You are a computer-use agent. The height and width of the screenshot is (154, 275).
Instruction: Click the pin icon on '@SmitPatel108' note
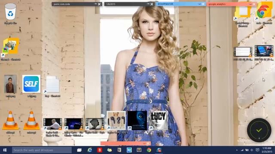coord(199,4)
